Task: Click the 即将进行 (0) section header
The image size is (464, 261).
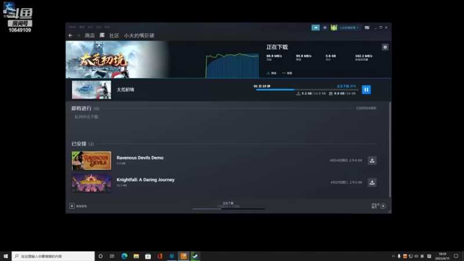Action: click(85, 108)
